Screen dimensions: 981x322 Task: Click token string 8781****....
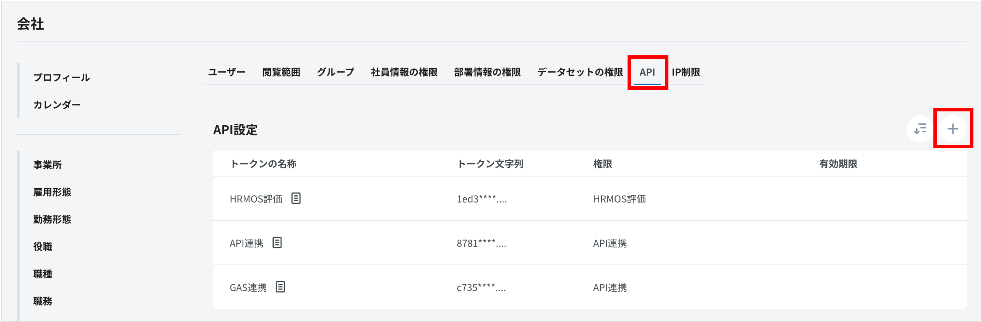481,243
